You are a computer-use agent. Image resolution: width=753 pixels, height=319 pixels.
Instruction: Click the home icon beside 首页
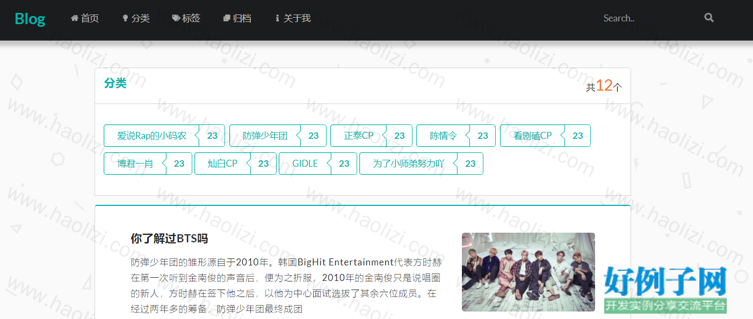point(75,18)
